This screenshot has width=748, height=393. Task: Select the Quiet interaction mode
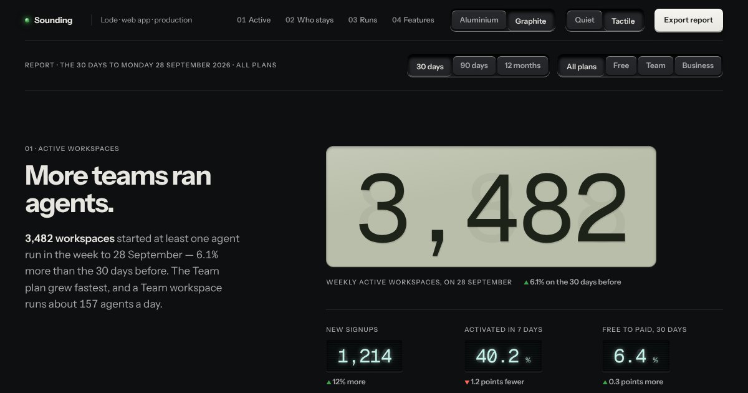coord(585,20)
